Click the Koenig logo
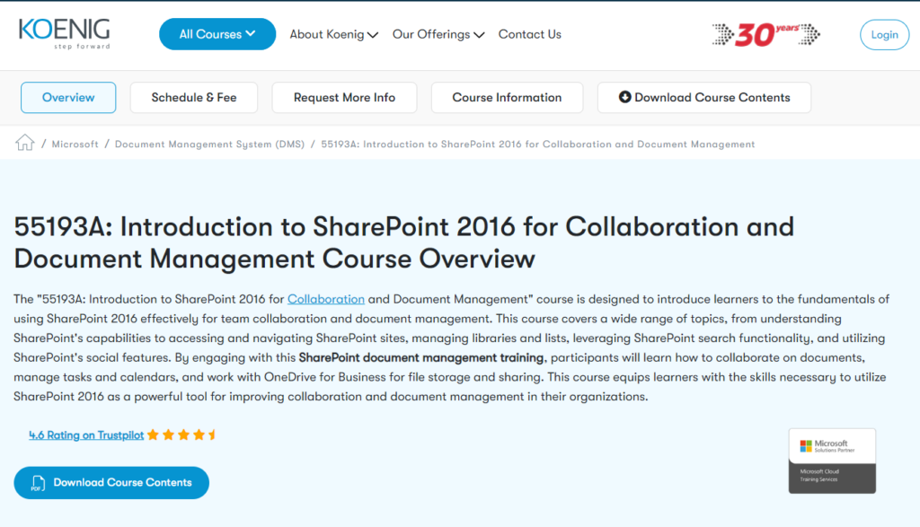The height and width of the screenshot is (527, 920). 65,34
